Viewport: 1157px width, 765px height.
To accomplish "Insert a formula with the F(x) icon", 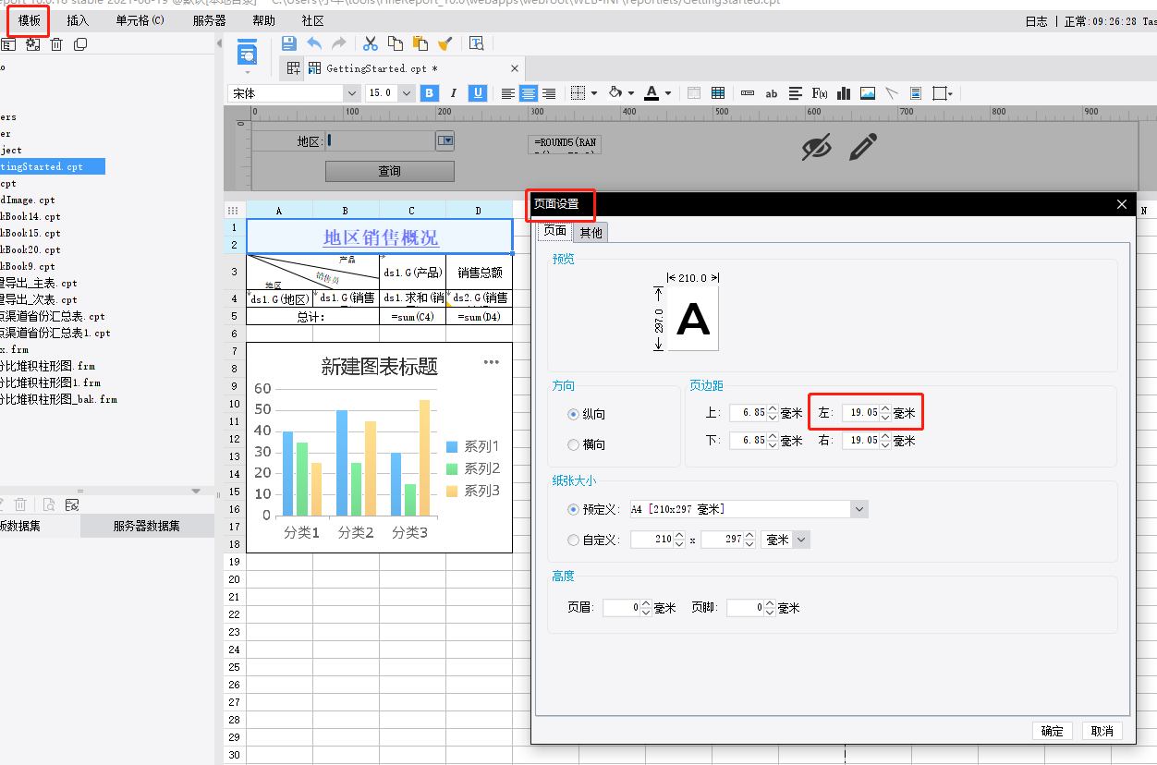I will (x=819, y=93).
